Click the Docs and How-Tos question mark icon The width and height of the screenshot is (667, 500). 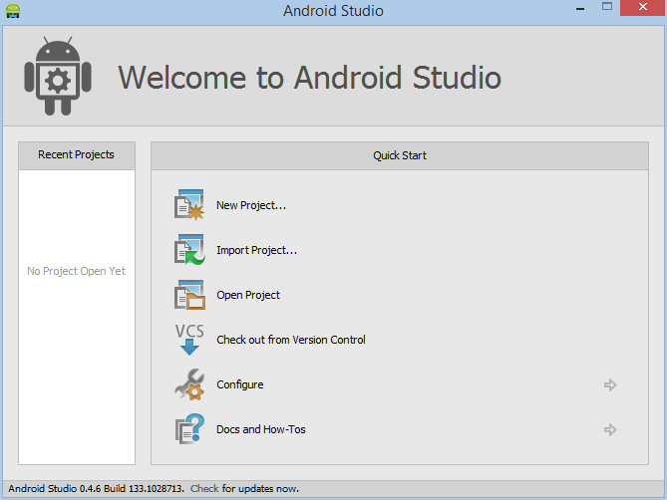tap(189, 429)
